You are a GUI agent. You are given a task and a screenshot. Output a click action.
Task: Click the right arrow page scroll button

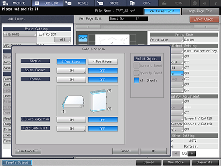point(206,27)
